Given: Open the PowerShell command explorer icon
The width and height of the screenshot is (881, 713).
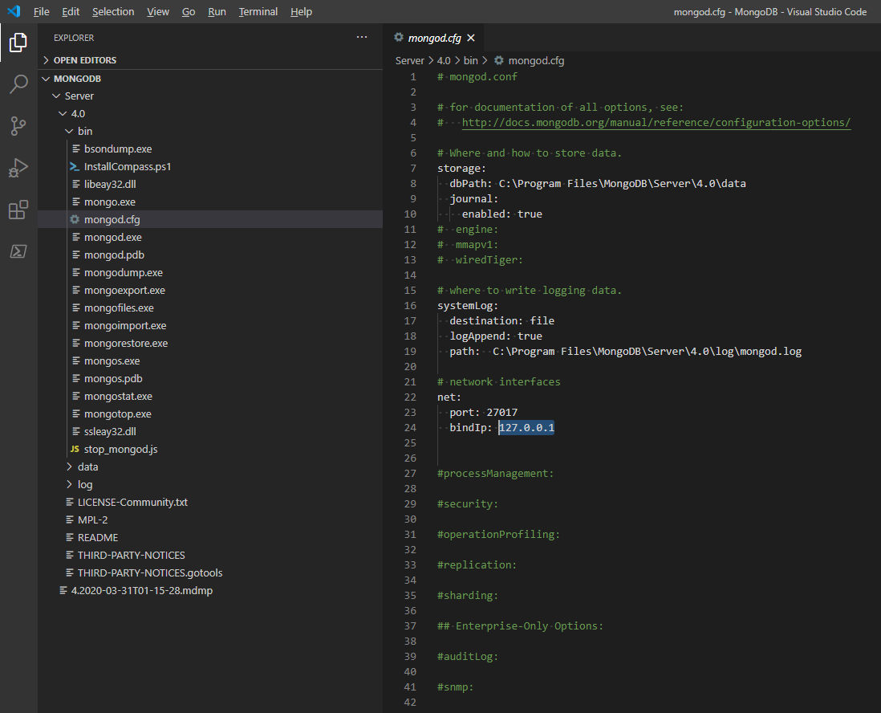Looking at the screenshot, I should pos(18,251).
